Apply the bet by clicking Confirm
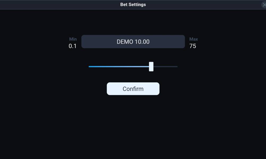Viewport: 266px width, 159px height. pyautogui.click(x=133, y=89)
